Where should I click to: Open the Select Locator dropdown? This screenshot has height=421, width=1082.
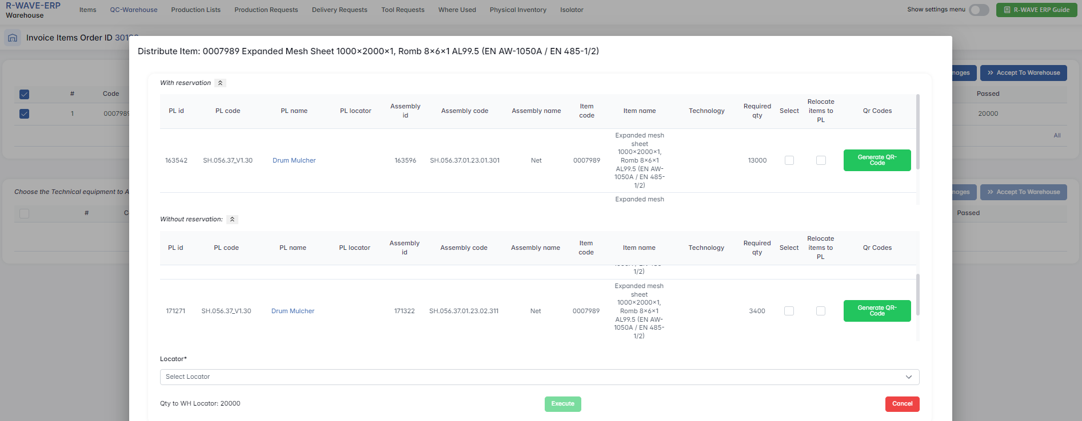pos(539,377)
